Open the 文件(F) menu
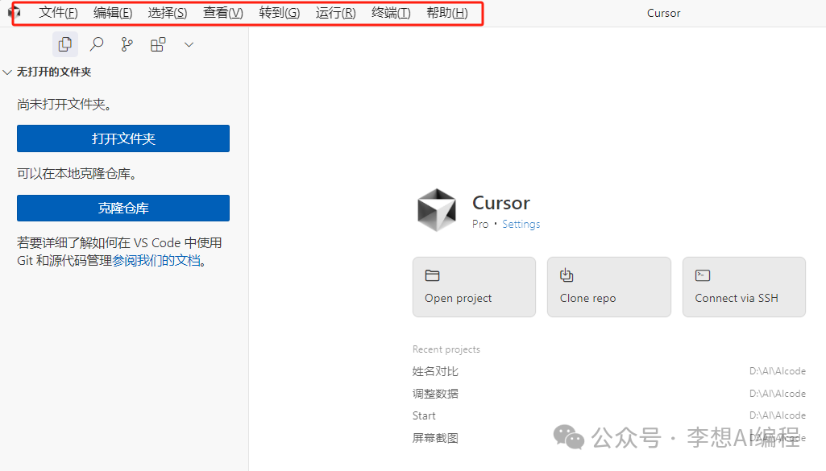Image resolution: width=826 pixels, height=471 pixels. pyautogui.click(x=58, y=13)
